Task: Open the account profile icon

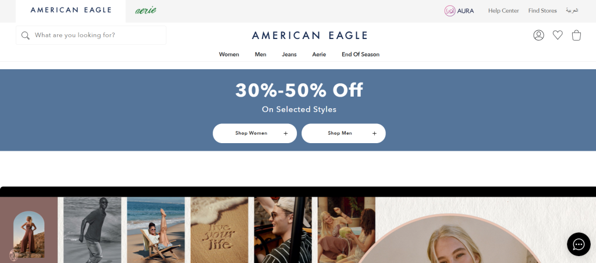Action: 538,35
